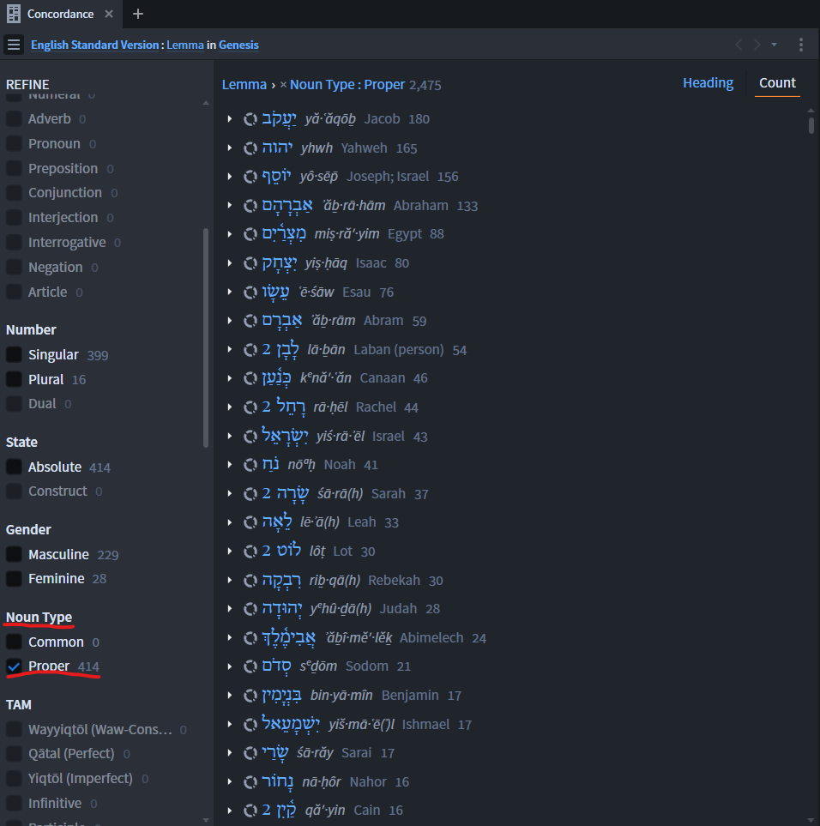This screenshot has height=826, width=820.
Task: Check the Absolute state checkbox
Action: 15,467
